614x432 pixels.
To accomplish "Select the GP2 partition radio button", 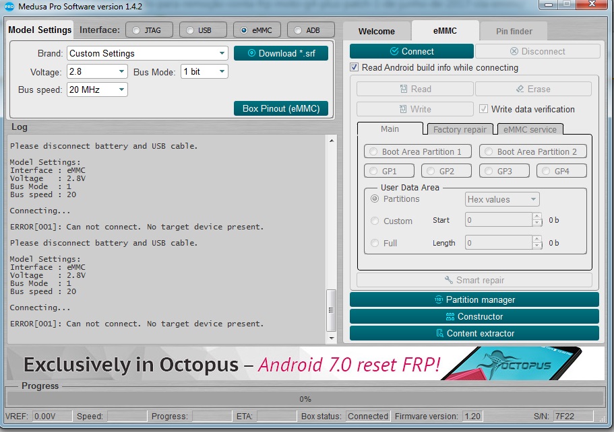I will click(x=431, y=171).
